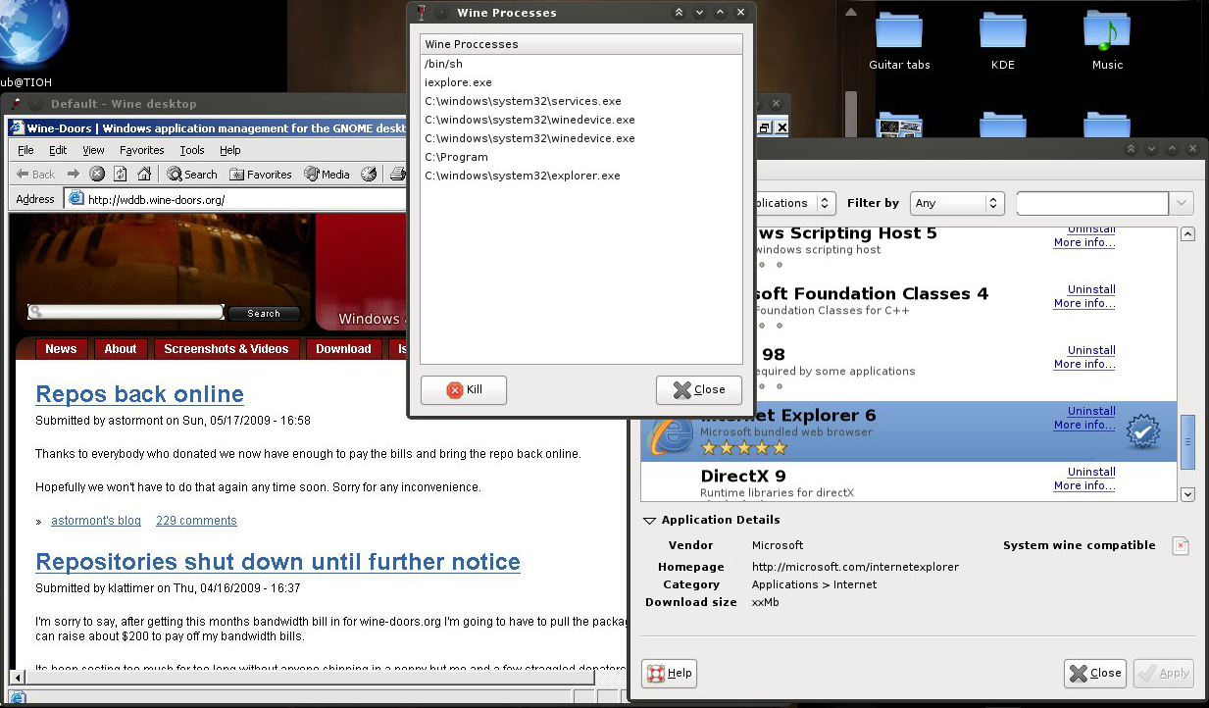Click the Print icon in IE toolbar
Image resolution: width=1209 pixels, height=708 pixels.
(x=397, y=174)
